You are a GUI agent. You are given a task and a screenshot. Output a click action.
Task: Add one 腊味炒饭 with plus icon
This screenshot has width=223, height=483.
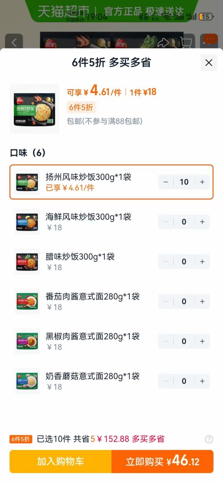click(x=202, y=261)
